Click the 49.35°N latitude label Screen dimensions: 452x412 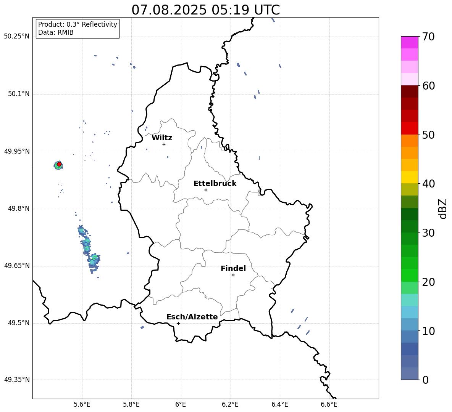(x=16, y=380)
